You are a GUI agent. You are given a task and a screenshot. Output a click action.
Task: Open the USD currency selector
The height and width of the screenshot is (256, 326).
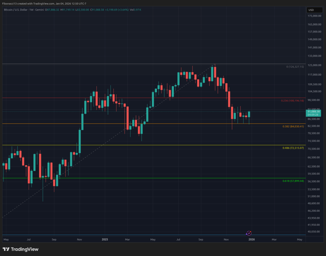point(315,10)
